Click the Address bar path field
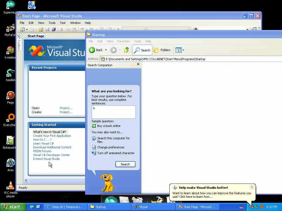Viewport: 282px width, 211px height. pos(191,59)
